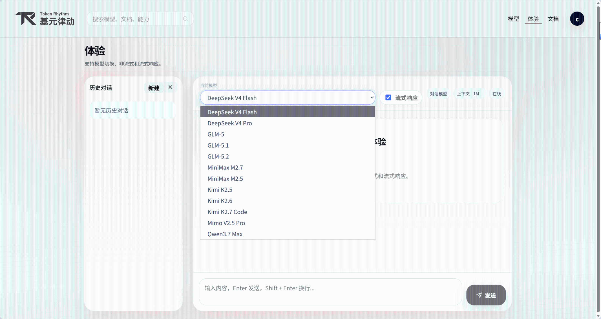Go to the 体验 navigation tab
The image size is (601, 319).
tap(533, 19)
